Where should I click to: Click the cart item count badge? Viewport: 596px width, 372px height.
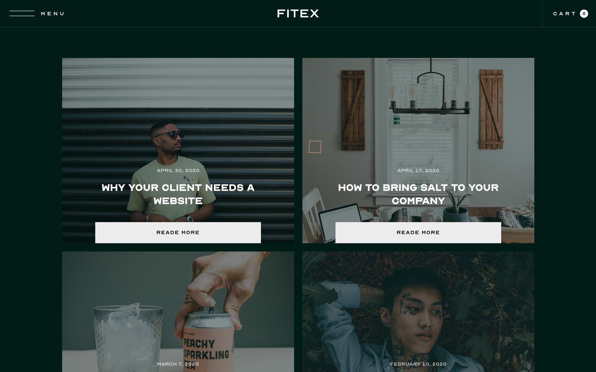coord(584,14)
